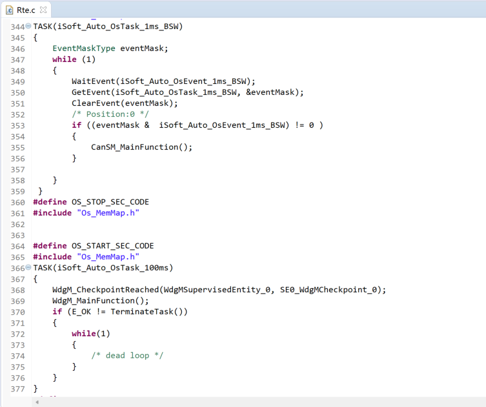The height and width of the screenshot is (407, 486).
Task: Click the 'while (1)' statement at line 347
Action: click(x=74, y=59)
